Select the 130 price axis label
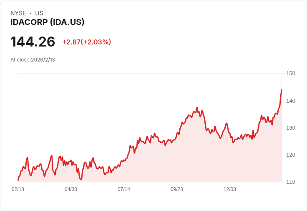Image resolution: width=307 pixels, height=211 pixels. pyautogui.click(x=291, y=128)
